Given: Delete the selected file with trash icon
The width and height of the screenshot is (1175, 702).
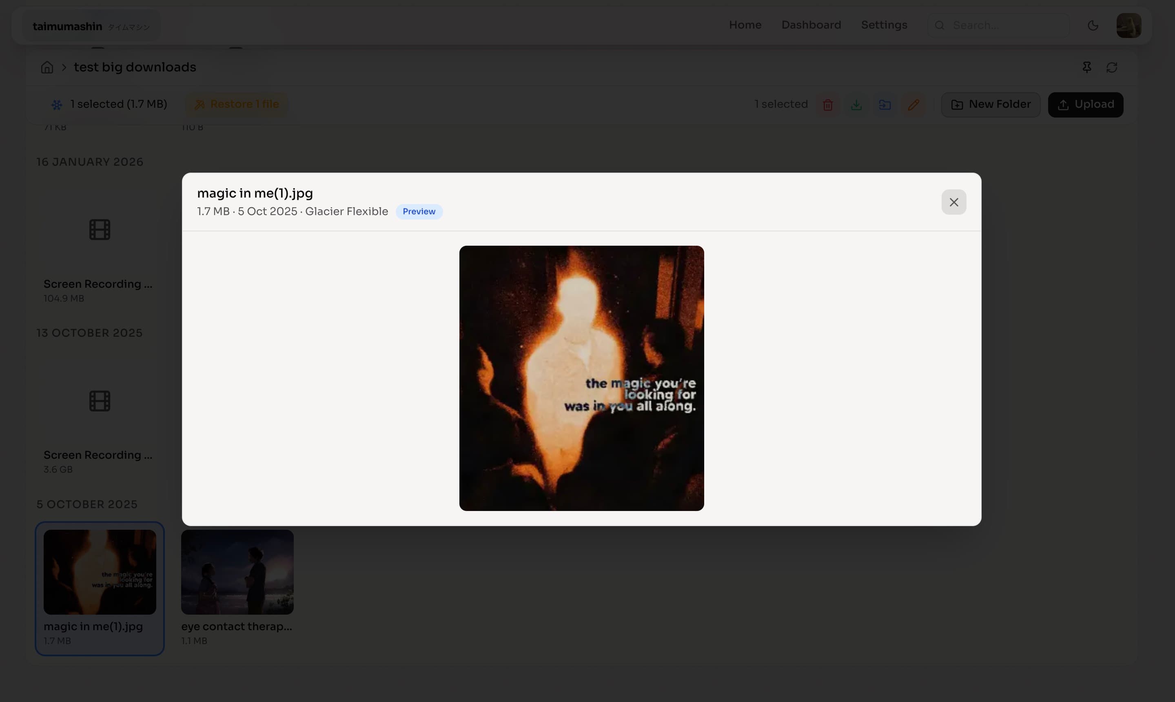Looking at the screenshot, I should pyautogui.click(x=827, y=104).
